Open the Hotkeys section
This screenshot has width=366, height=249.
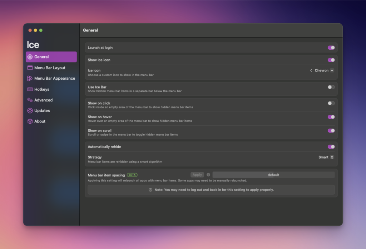pos(51,89)
